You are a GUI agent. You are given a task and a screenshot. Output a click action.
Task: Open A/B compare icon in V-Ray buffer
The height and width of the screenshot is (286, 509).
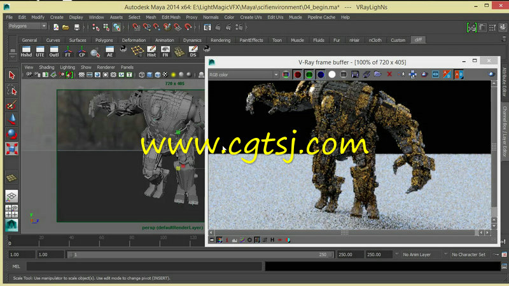459,74
